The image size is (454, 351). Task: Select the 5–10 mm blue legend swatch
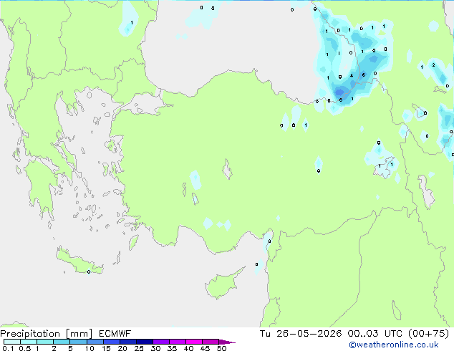point(78,342)
